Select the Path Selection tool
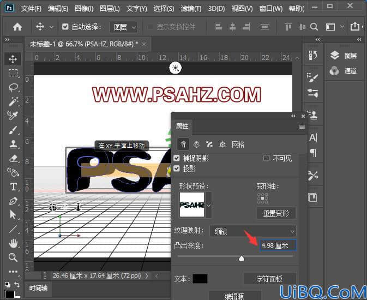This screenshot has width=367, height=300. pyautogui.click(x=13, y=214)
